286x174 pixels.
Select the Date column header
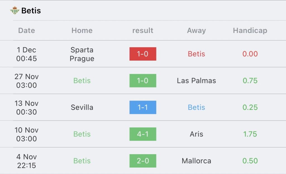(27, 30)
